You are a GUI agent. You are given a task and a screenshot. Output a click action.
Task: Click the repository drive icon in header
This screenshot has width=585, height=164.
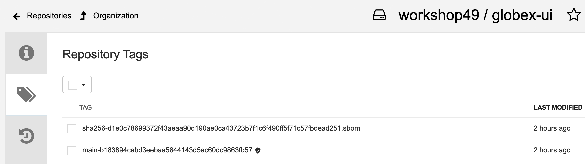tap(379, 15)
